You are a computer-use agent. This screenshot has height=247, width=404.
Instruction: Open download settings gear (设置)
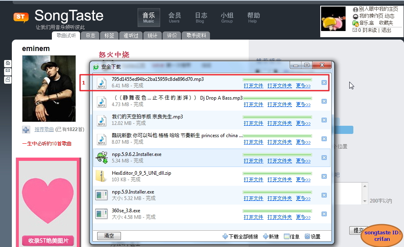click(x=312, y=236)
